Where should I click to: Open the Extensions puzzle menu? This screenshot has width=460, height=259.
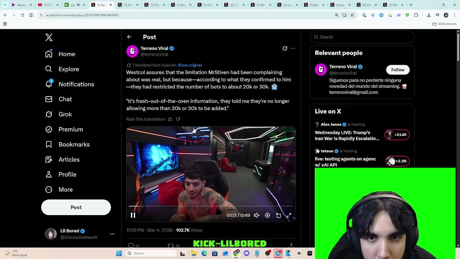pos(416,15)
